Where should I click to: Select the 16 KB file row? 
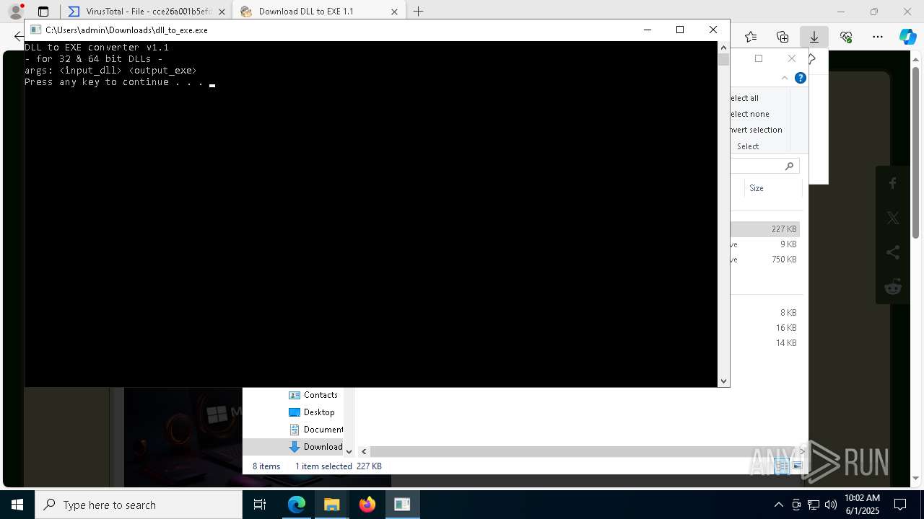pyautogui.click(x=765, y=328)
